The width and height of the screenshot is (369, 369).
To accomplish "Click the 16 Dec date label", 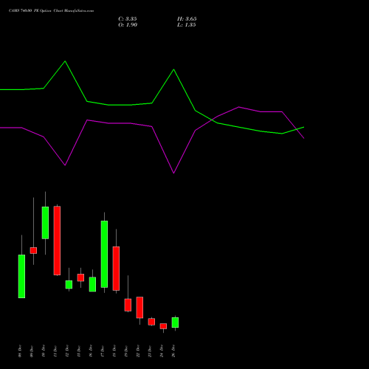I will [91, 351].
